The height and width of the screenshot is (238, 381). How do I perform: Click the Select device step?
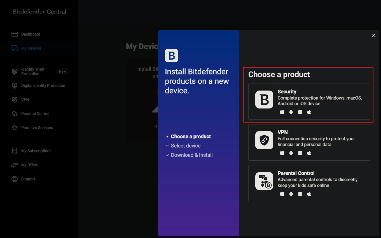click(x=186, y=146)
